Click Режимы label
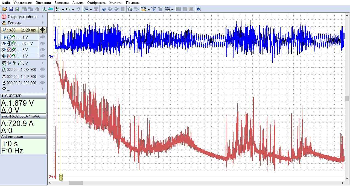350x186 pixels. pyautogui.click(x=14, y=23)
